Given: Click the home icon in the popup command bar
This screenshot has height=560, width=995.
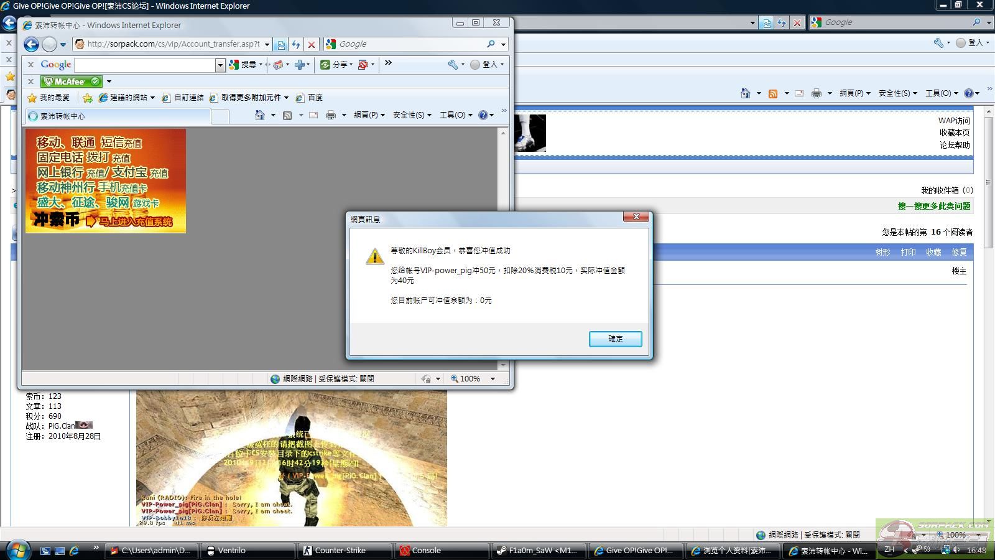Looking at the screenshot, I should tap(260, 115).
